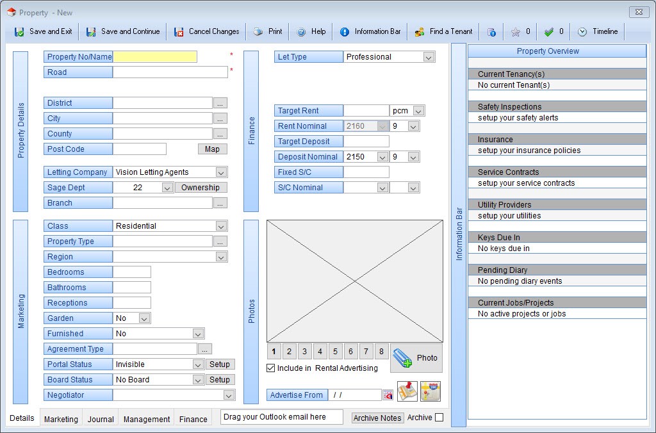Viewport: 656px width, 433px height.
Task: Open the Let Type dropdown
Action: pyautogui.click(x=429, y=57)
